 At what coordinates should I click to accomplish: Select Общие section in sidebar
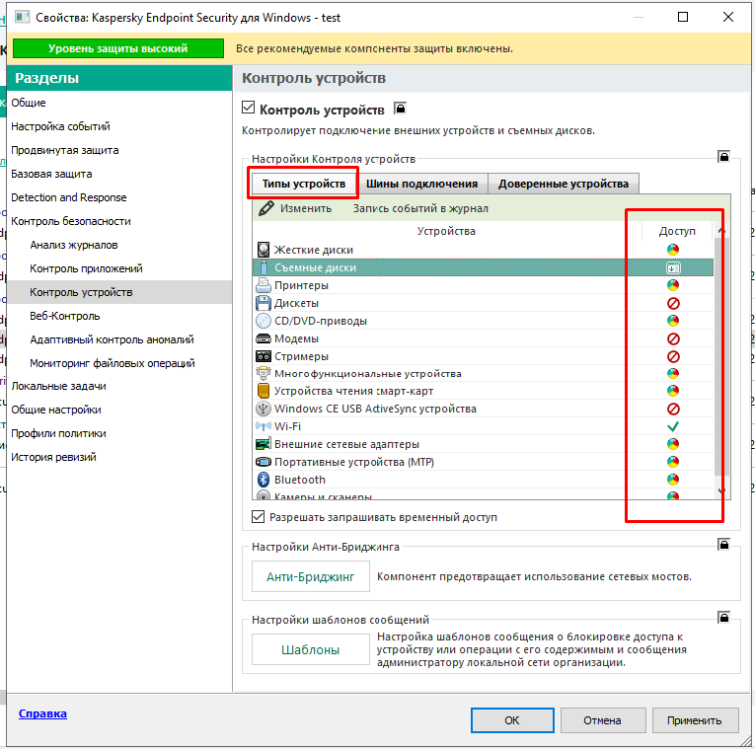28,103
